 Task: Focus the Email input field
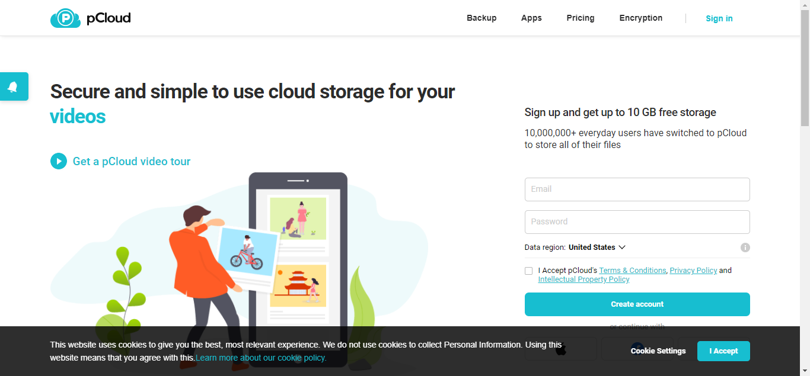(637, 189)
